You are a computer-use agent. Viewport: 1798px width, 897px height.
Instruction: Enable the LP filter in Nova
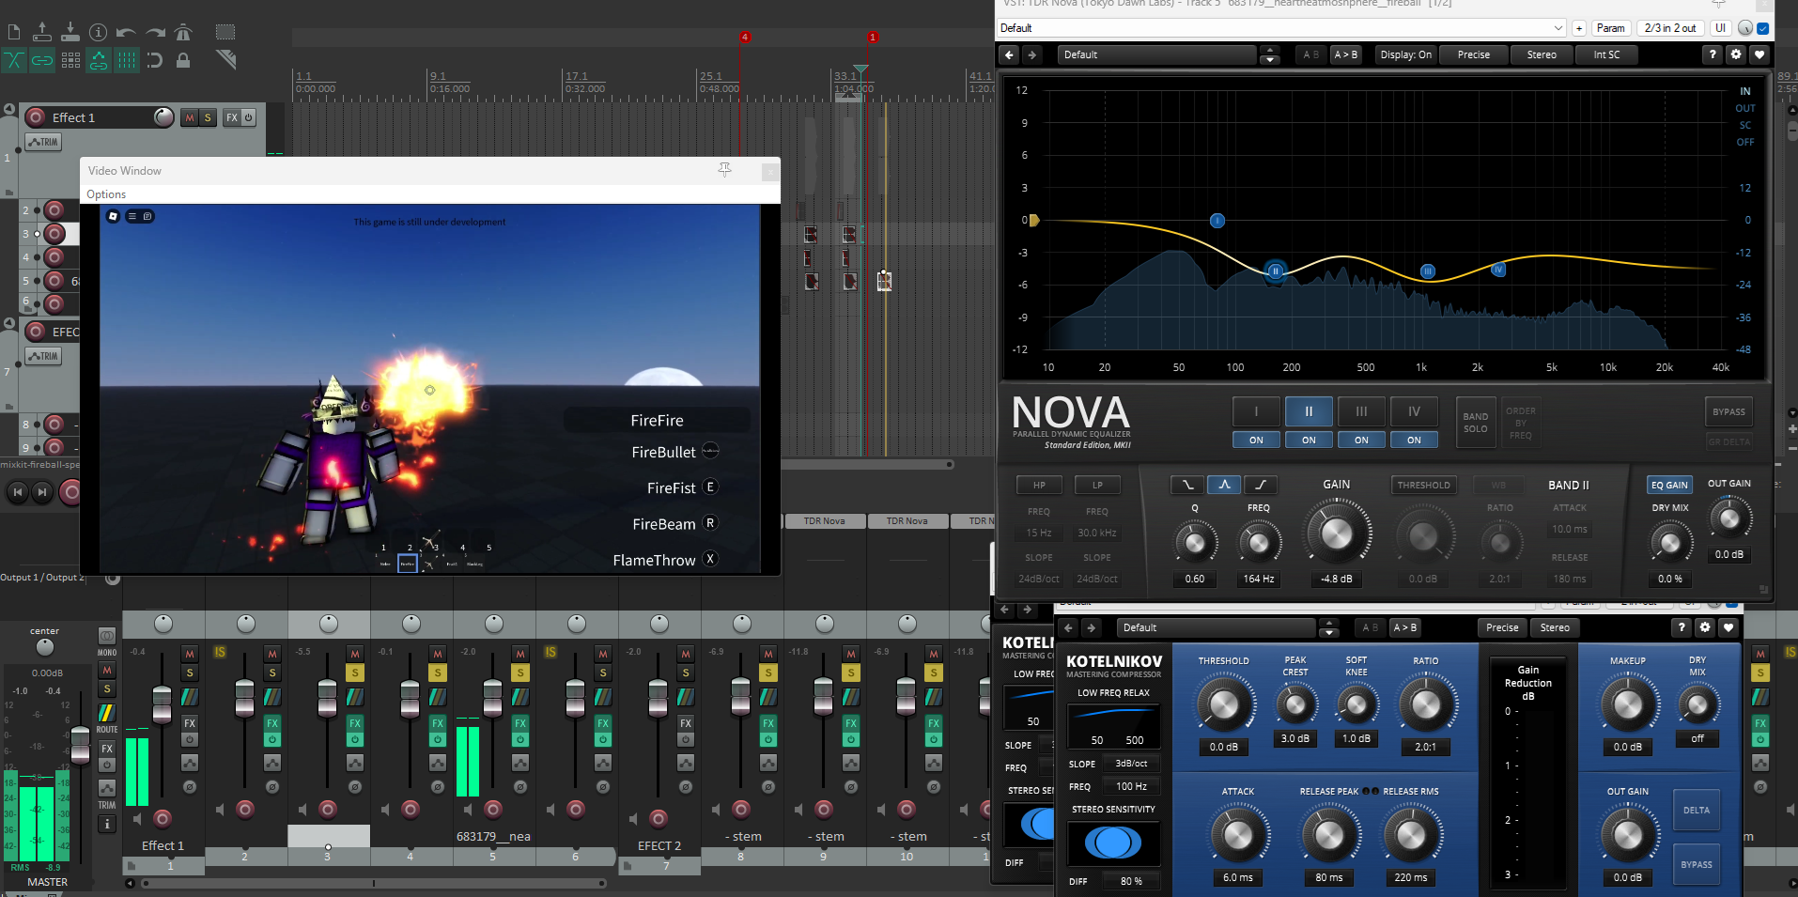tap(1097, 485)
